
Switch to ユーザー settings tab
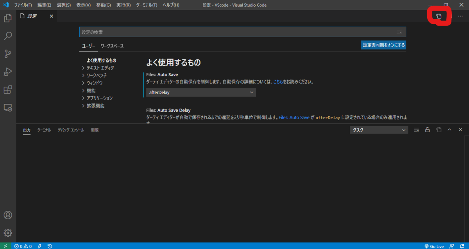pyautogui.click(x=88, y=46)
